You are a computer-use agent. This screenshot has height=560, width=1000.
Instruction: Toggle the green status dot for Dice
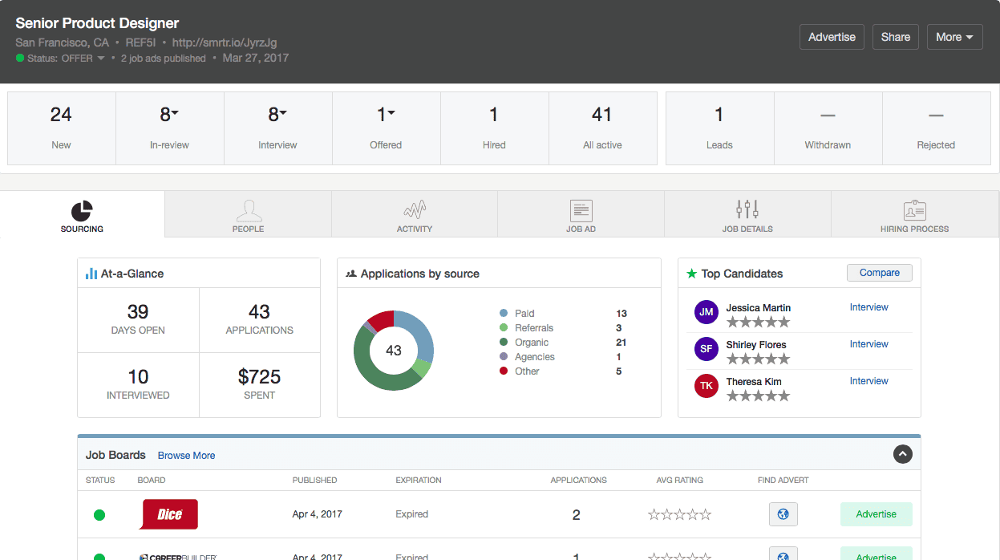click(99, 514)
